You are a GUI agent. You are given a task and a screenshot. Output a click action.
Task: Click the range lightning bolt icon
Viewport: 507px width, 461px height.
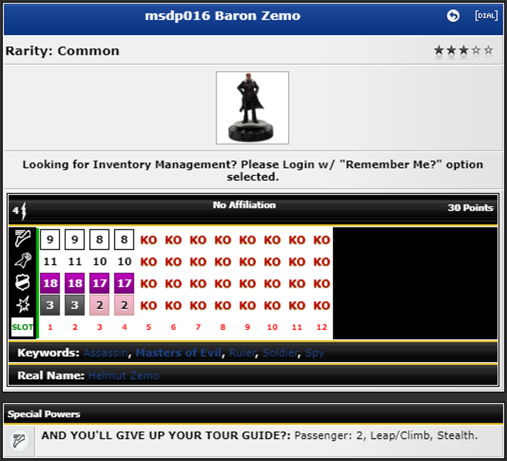coord(23,210)
